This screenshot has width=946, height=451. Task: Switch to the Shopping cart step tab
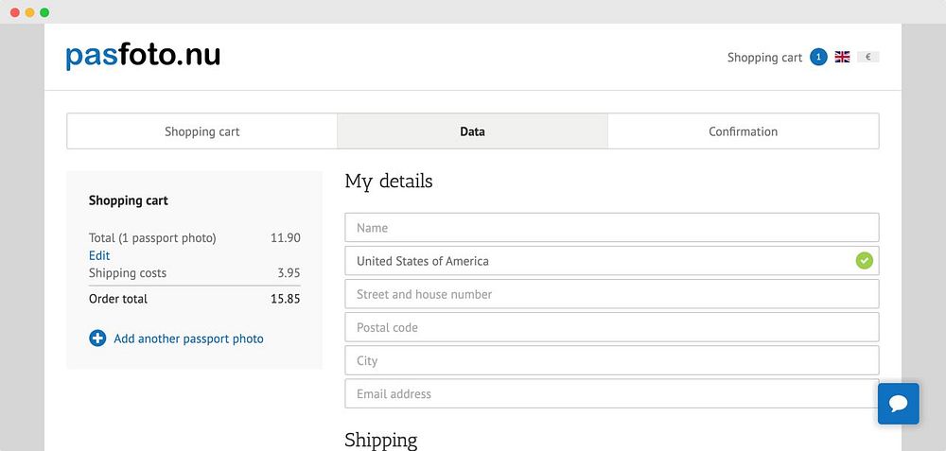pos(201,131)
